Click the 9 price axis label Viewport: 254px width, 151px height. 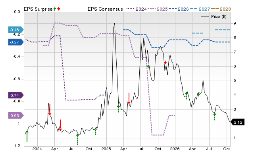235,23
